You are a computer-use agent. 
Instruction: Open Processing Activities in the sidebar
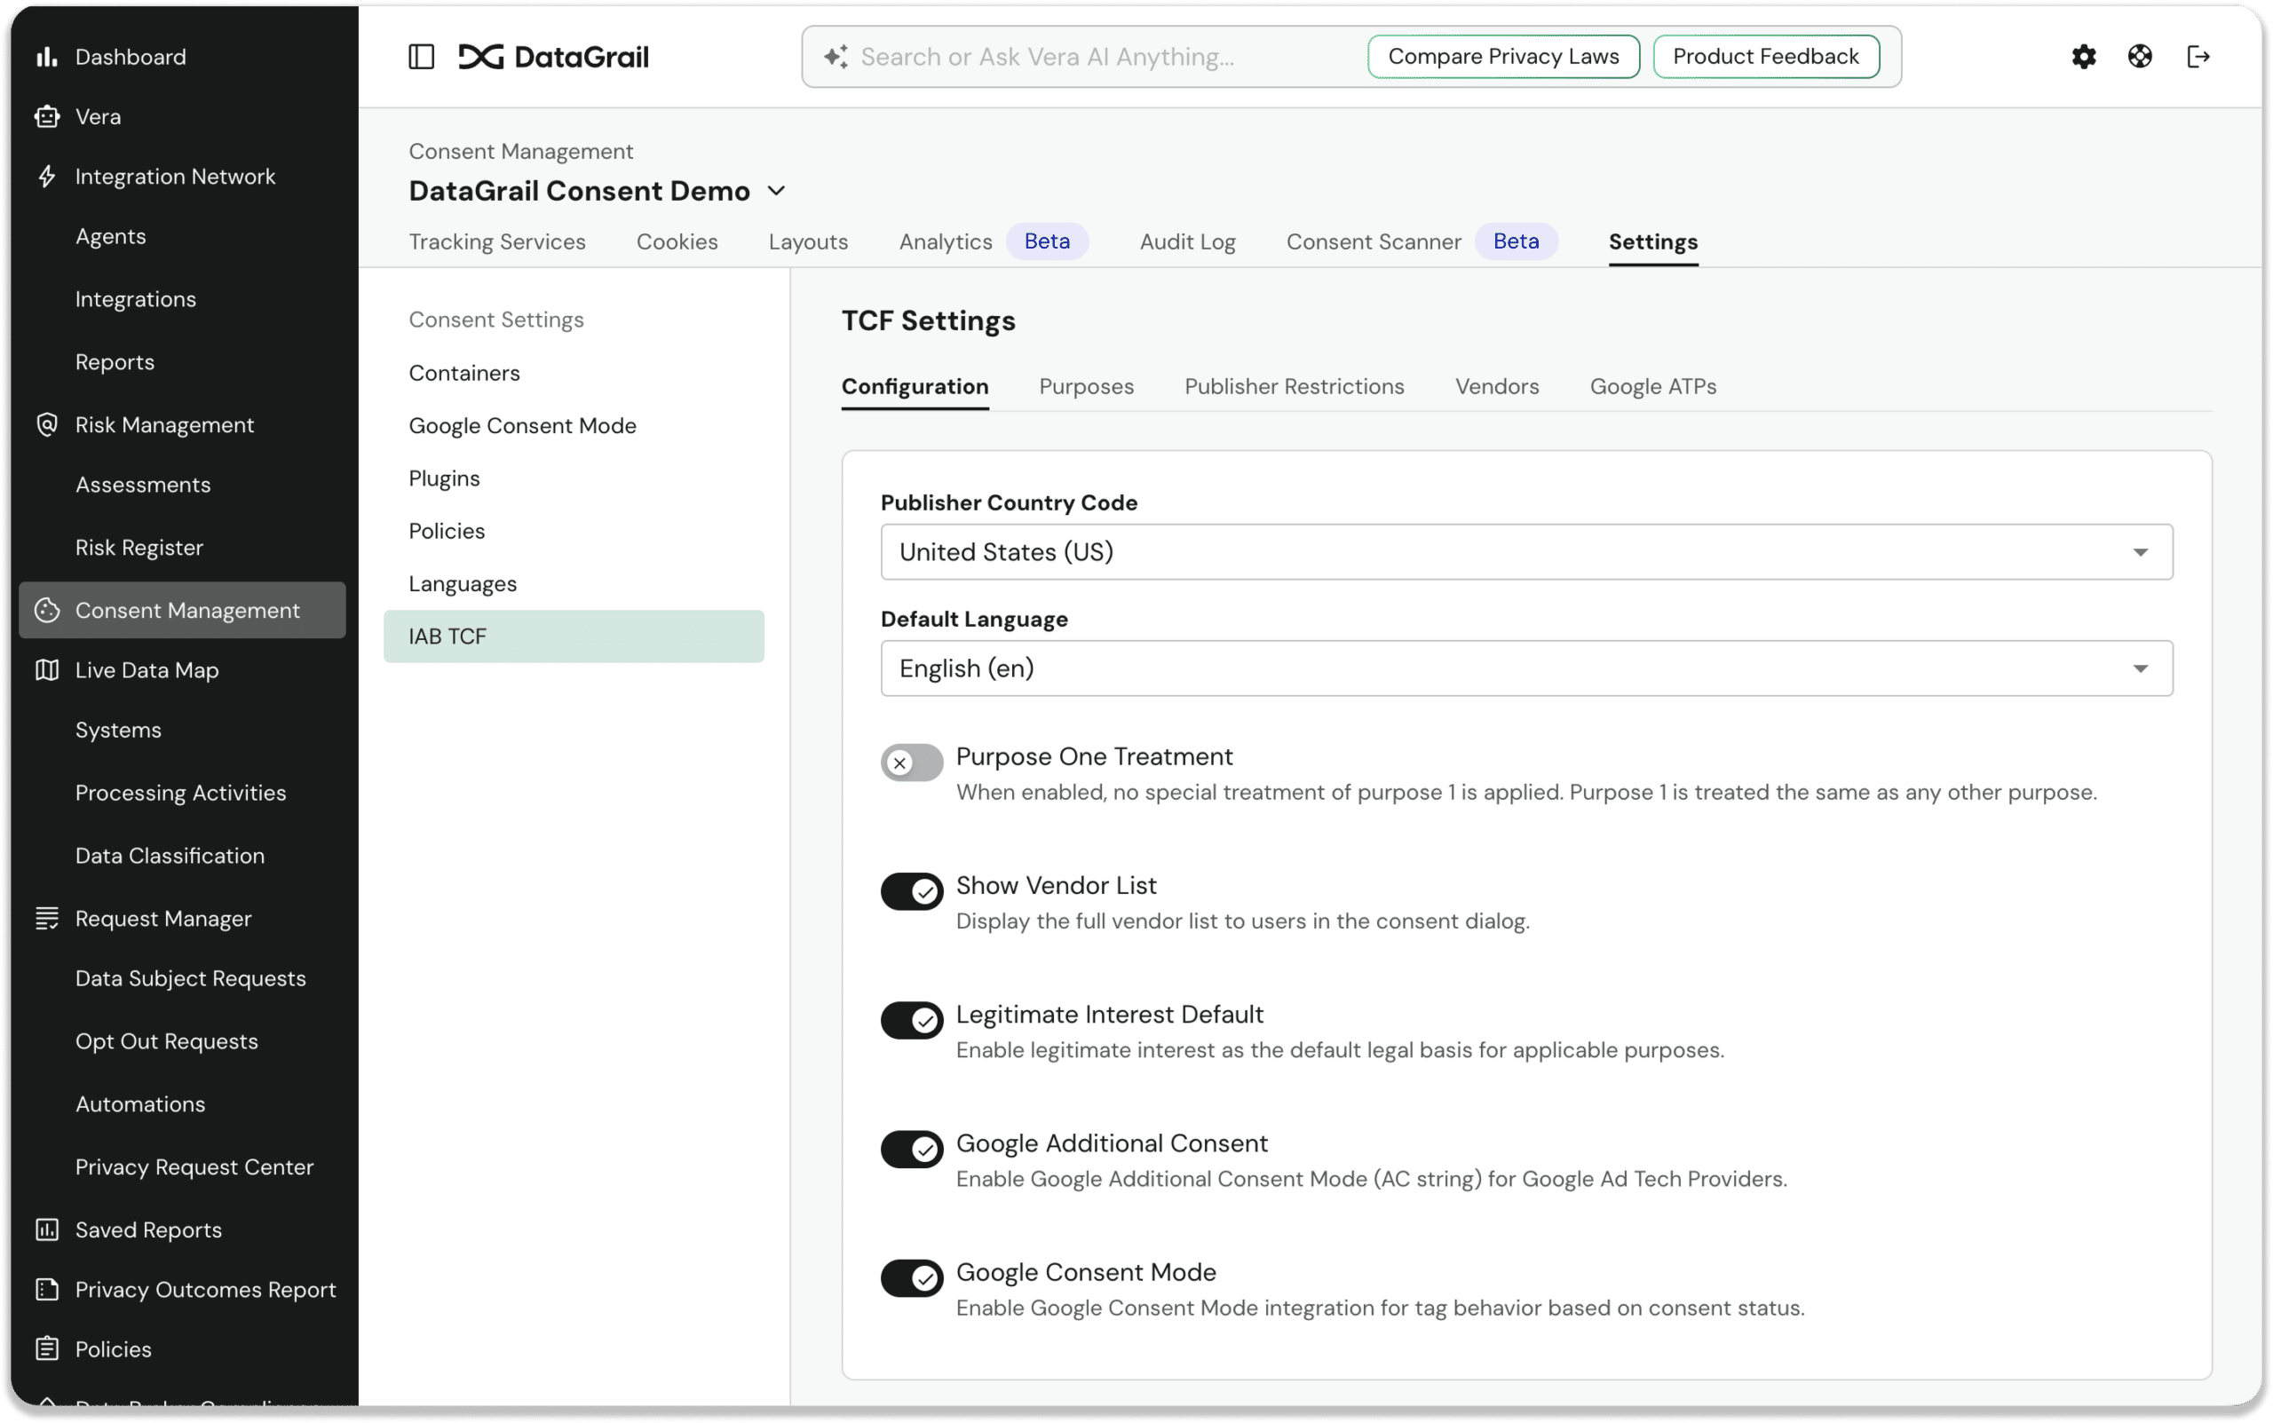pyautogui.click(x=181, y=794)
